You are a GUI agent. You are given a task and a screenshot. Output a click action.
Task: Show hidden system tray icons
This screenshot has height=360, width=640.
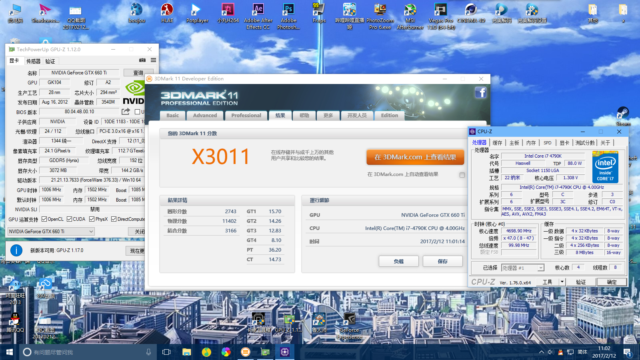[x=541, y=352]
